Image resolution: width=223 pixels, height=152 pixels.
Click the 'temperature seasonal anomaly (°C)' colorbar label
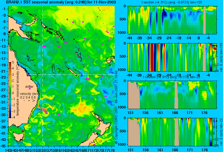coord(18,90)
